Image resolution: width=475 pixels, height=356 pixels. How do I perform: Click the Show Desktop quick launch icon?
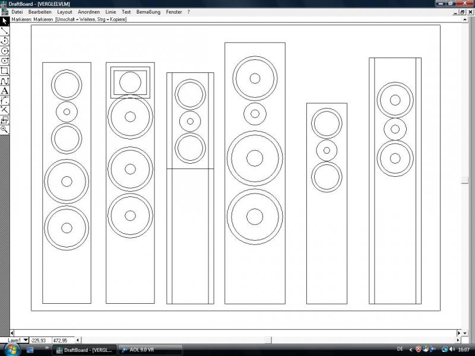30,350
